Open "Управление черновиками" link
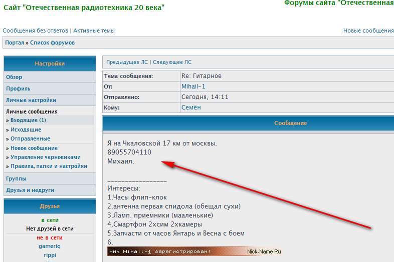This screenshot has height=262, width=394. tap(46, 157)
